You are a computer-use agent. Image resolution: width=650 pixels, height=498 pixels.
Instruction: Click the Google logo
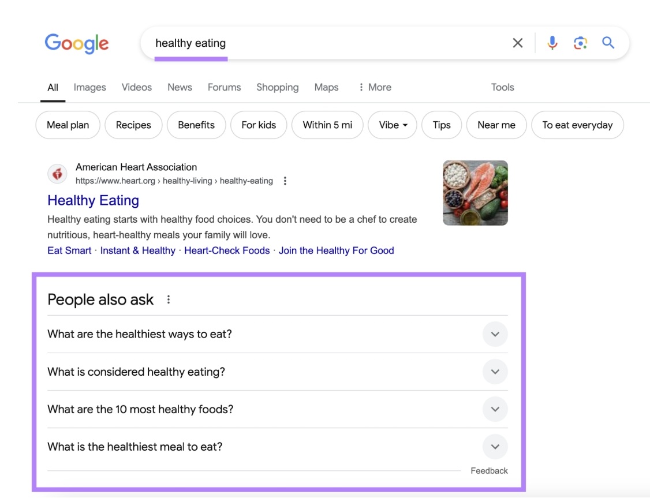[x=77, y=43]
